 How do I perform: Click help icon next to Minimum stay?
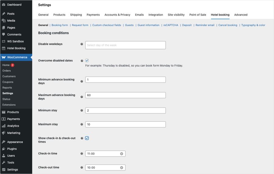coord(82,111)
